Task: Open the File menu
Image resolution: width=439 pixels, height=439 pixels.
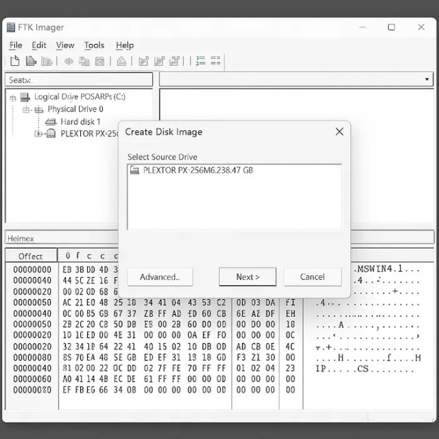Action: click(x=16, y=45)
